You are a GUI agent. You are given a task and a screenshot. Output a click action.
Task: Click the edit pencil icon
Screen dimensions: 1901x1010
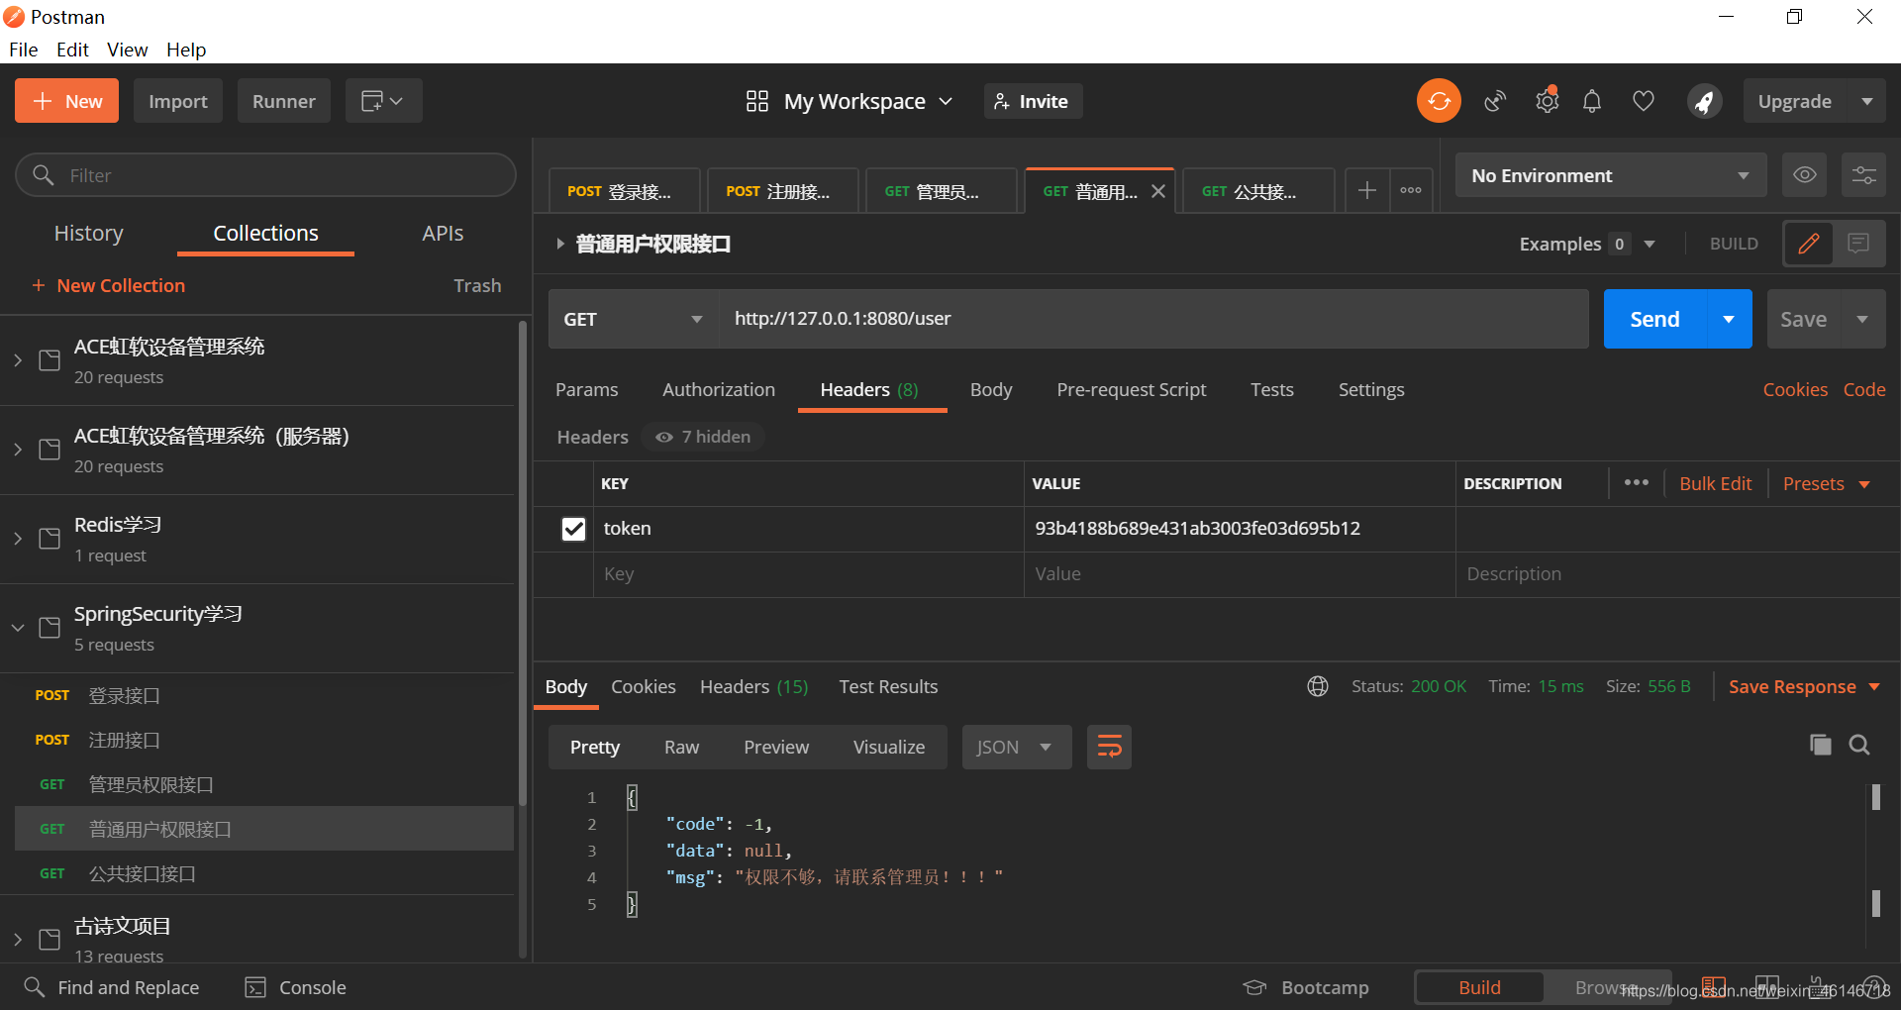[1808, 244]
